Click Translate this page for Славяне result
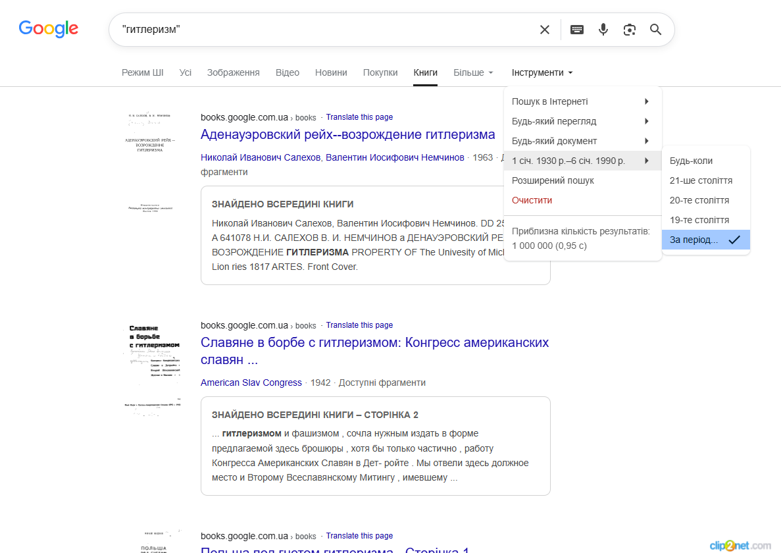781x553 pixels. point(359,325)
